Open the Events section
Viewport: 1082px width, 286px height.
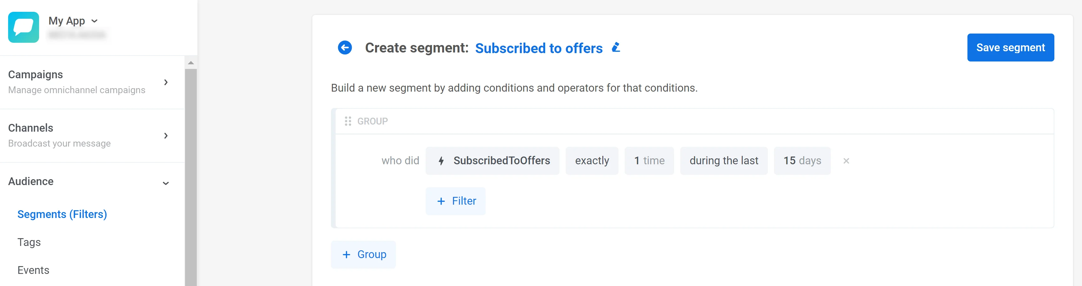pyautogui.click(x=33, y=270)
